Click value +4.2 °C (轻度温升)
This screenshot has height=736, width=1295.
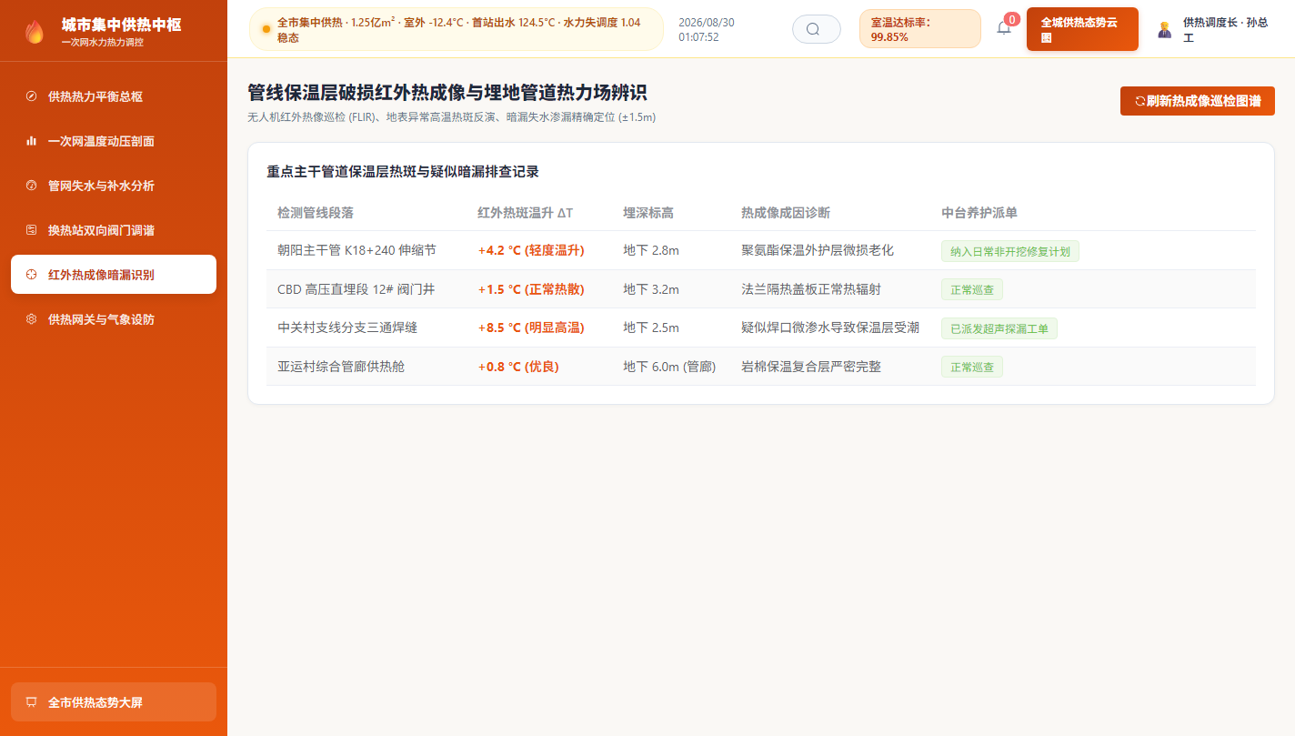tap(531, 250)
